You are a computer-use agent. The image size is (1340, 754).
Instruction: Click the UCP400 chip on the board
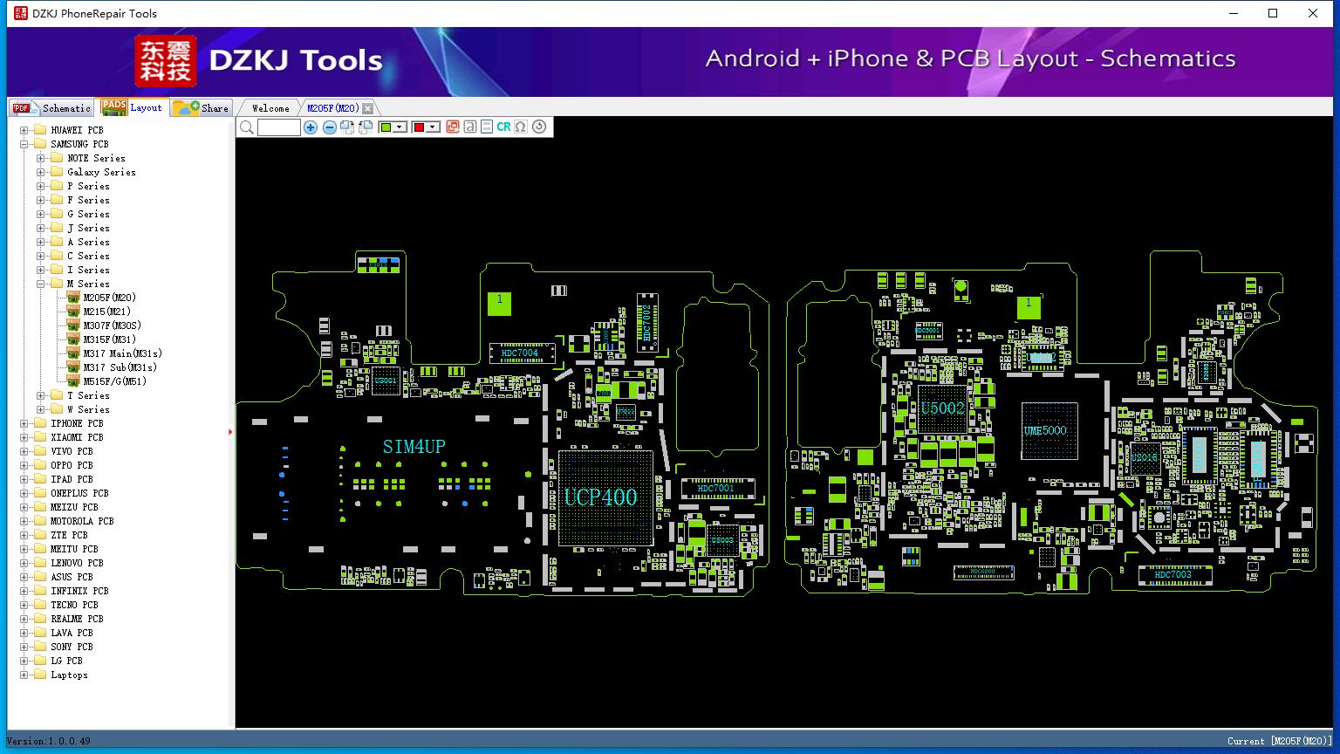(x=605, y=497)
